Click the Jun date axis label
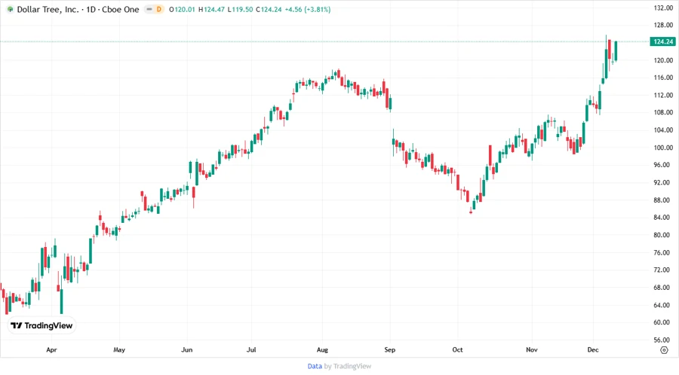The height and width of the screenshot is (375, 679). [186, 350]
